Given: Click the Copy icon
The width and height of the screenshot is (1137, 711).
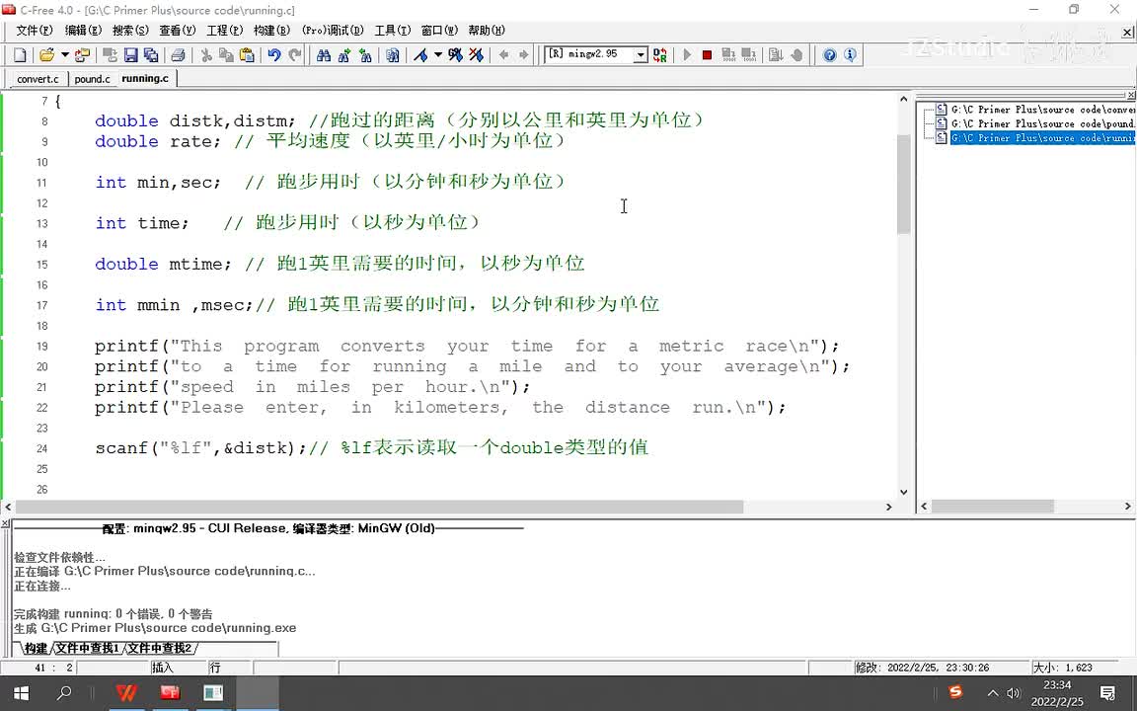Looking at the screenshot, I should click(226, 55).
